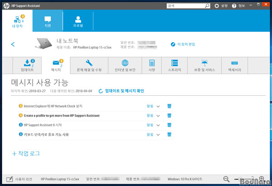This screenshot has width=272, height=186.
Task: Click the 메시지 사용 가능 heading
Action: tap(40, 82)
